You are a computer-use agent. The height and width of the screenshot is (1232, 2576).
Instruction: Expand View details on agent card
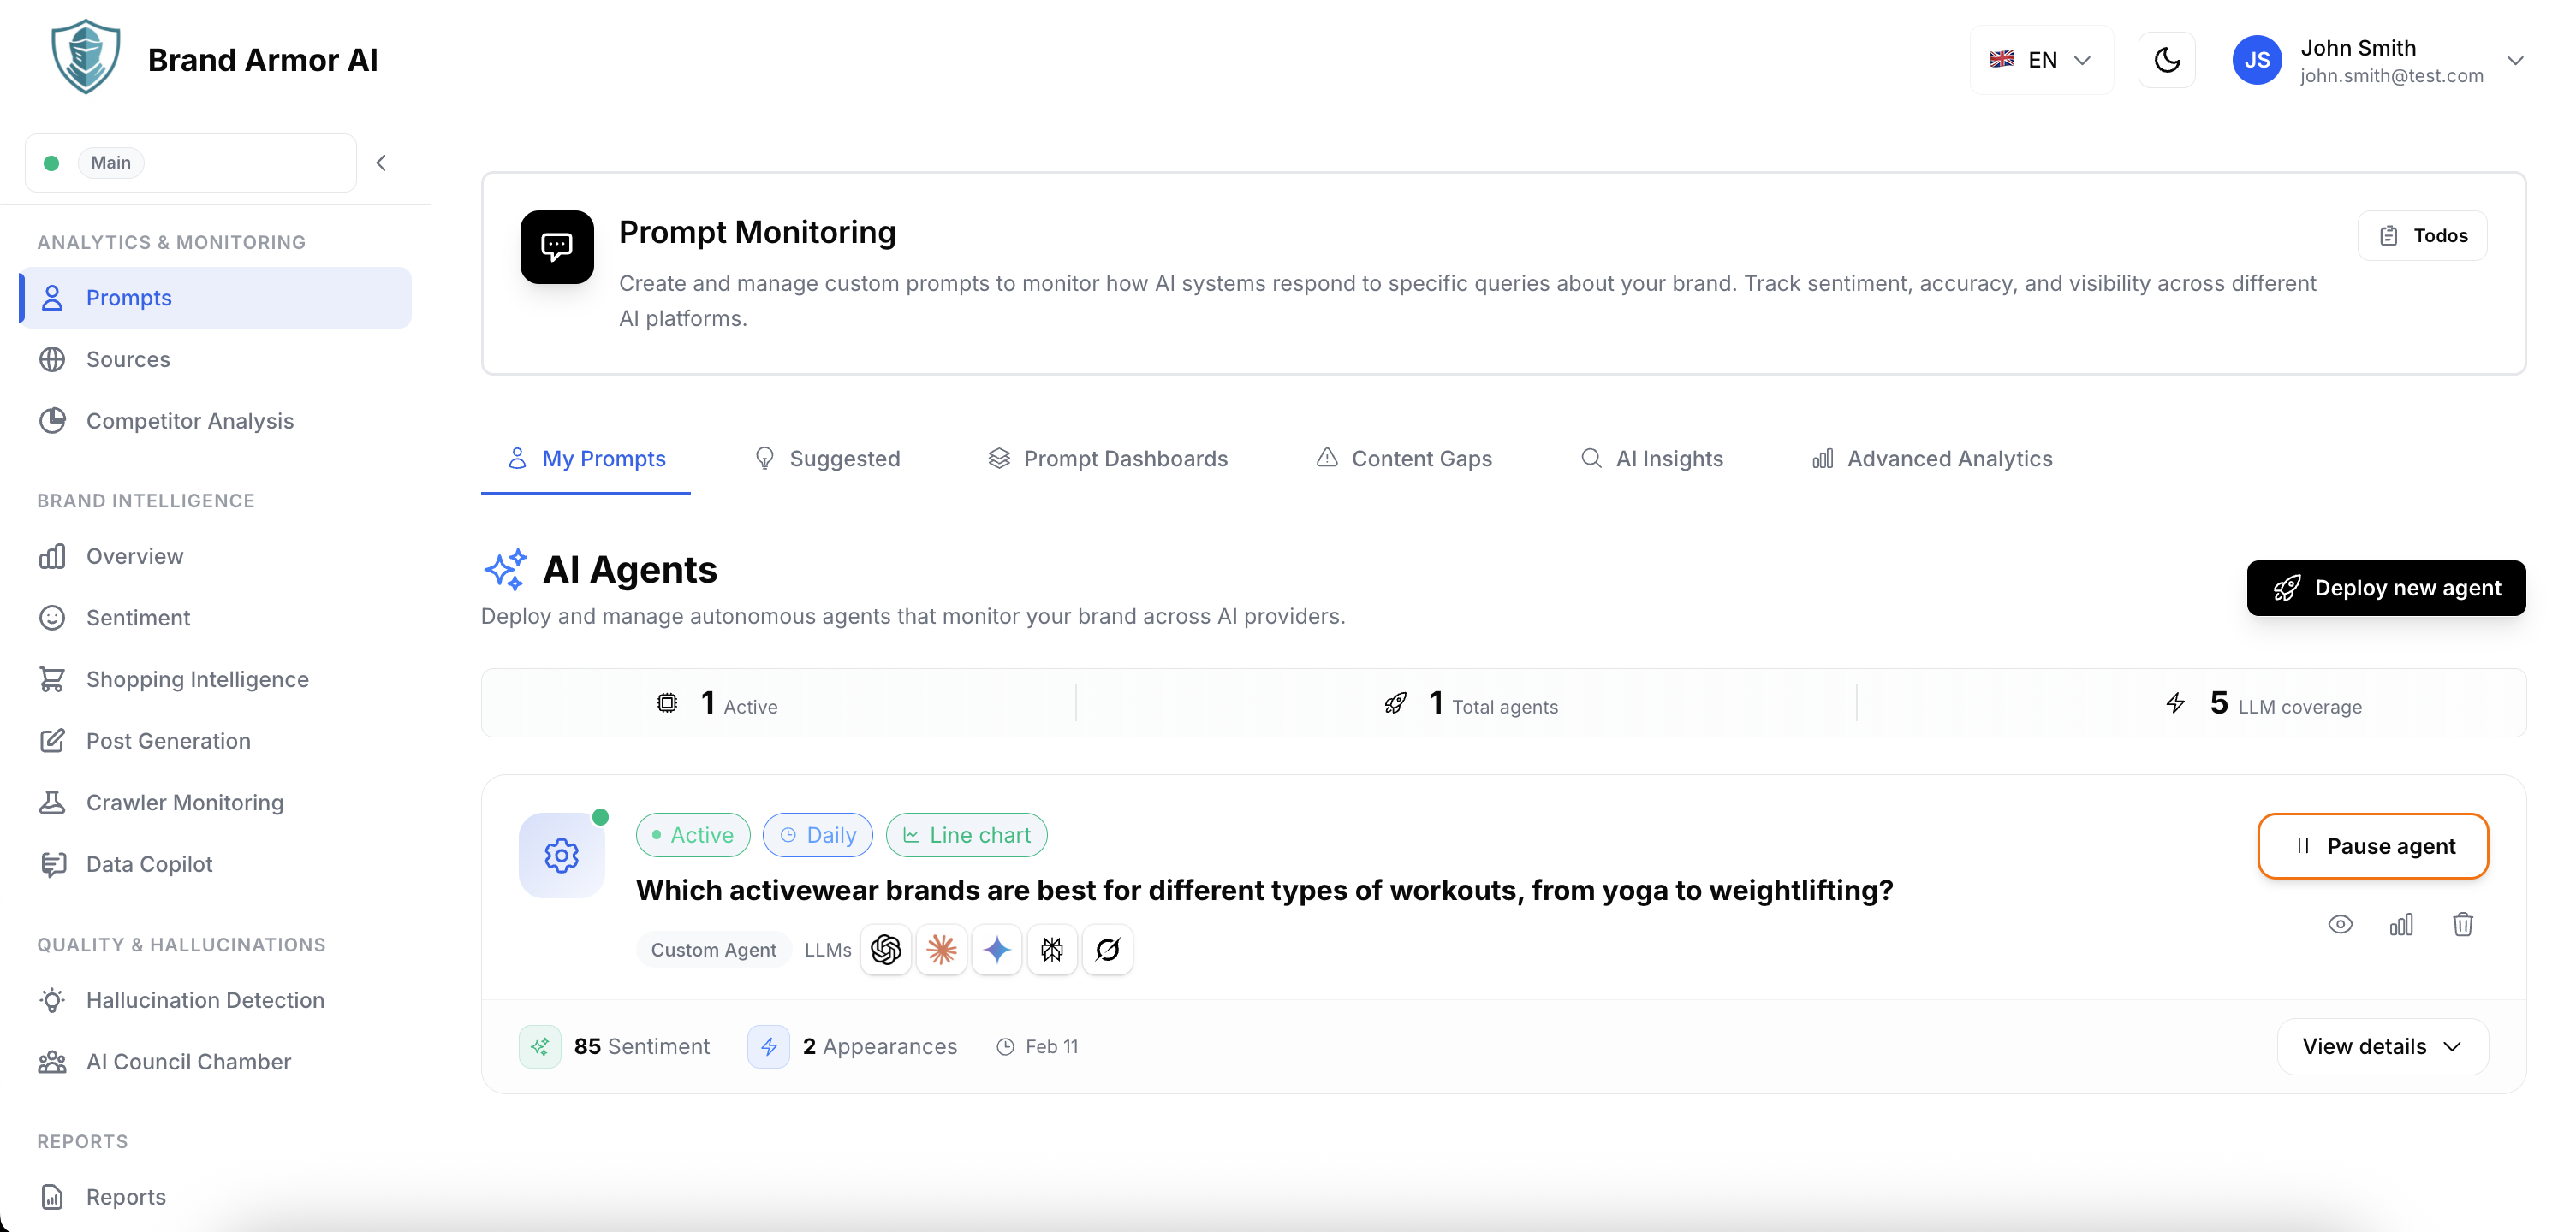2382,1046
